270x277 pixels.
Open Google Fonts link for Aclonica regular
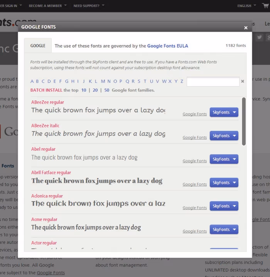tap(195, 208)
